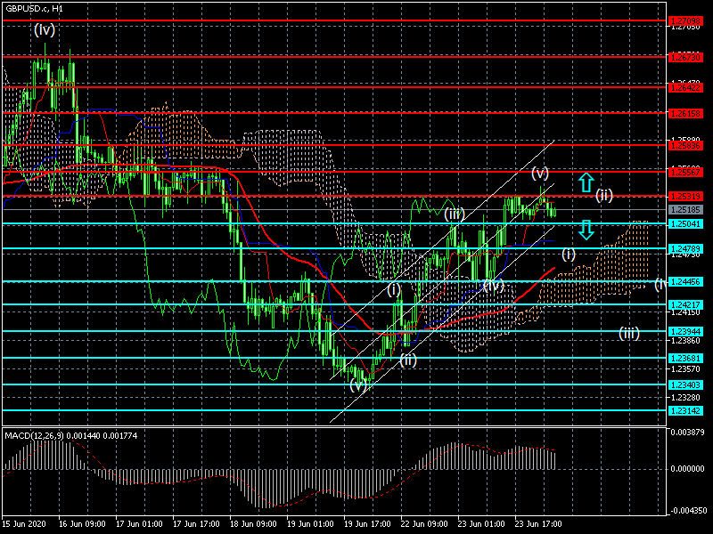This screenshot has height=534, width=713.
Task: Select the 1.24789 cyan support label
Action: 684,248
